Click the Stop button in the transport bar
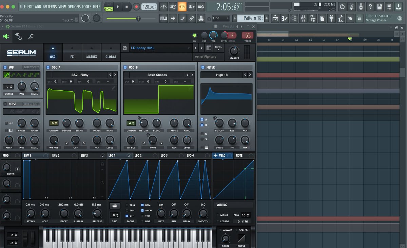 [127, 6]
